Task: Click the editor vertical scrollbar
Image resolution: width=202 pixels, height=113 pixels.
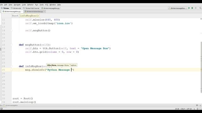Action: (x=201, y=67)
